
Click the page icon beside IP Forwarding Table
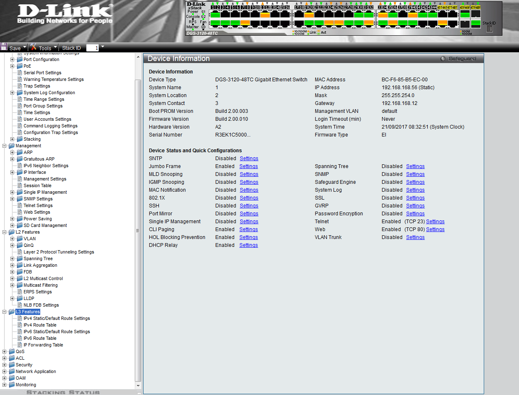tap(19, 345)
